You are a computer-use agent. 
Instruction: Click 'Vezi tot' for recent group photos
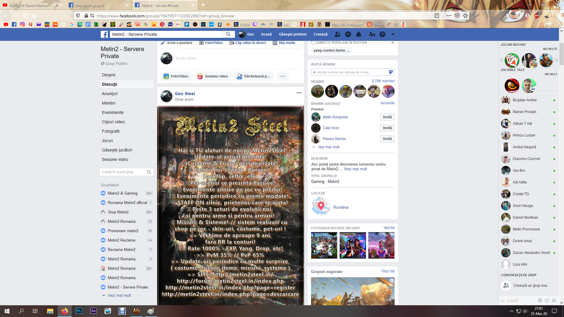[x=389, y=228]
